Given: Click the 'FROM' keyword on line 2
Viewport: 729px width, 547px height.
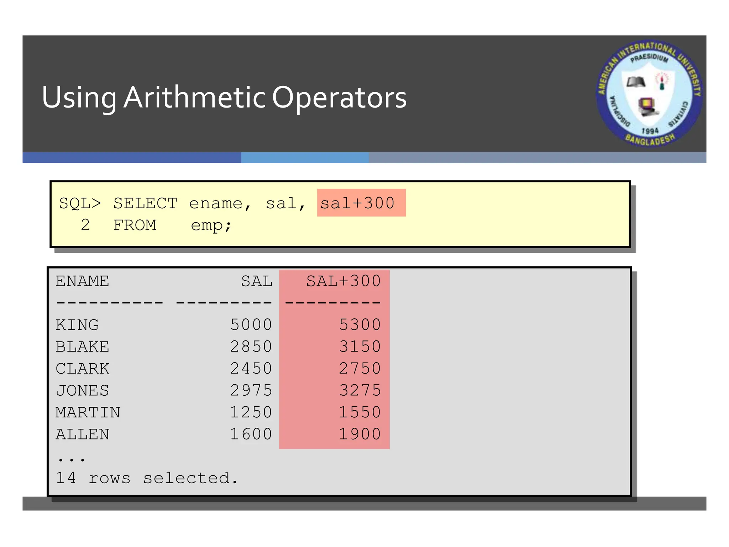Looking at the screenshot, I should click(135, 225).
